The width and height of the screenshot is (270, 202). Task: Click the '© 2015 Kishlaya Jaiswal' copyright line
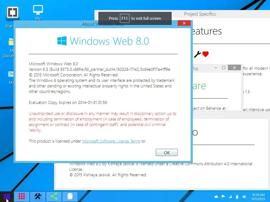coord(108,175)
